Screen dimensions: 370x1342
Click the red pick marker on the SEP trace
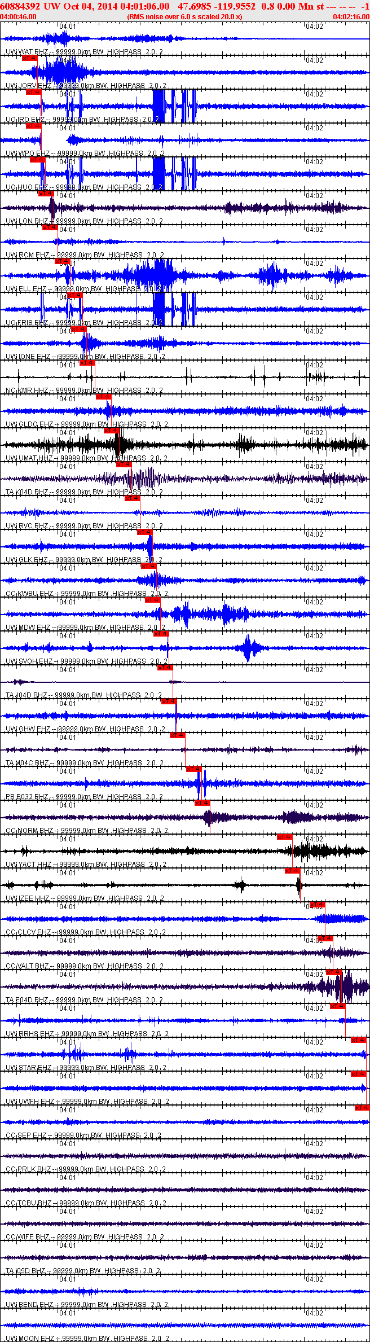tap(362, 1107)
